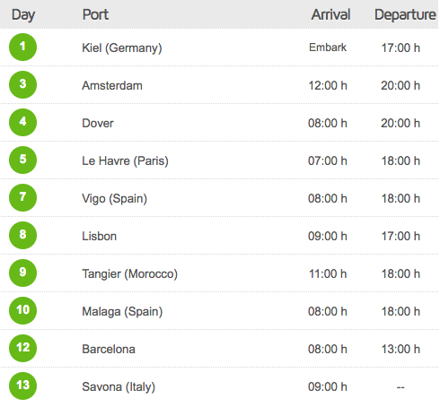Click the day 9 round icon
Viewport: 440px width, 407px height.
click(22, 273)
